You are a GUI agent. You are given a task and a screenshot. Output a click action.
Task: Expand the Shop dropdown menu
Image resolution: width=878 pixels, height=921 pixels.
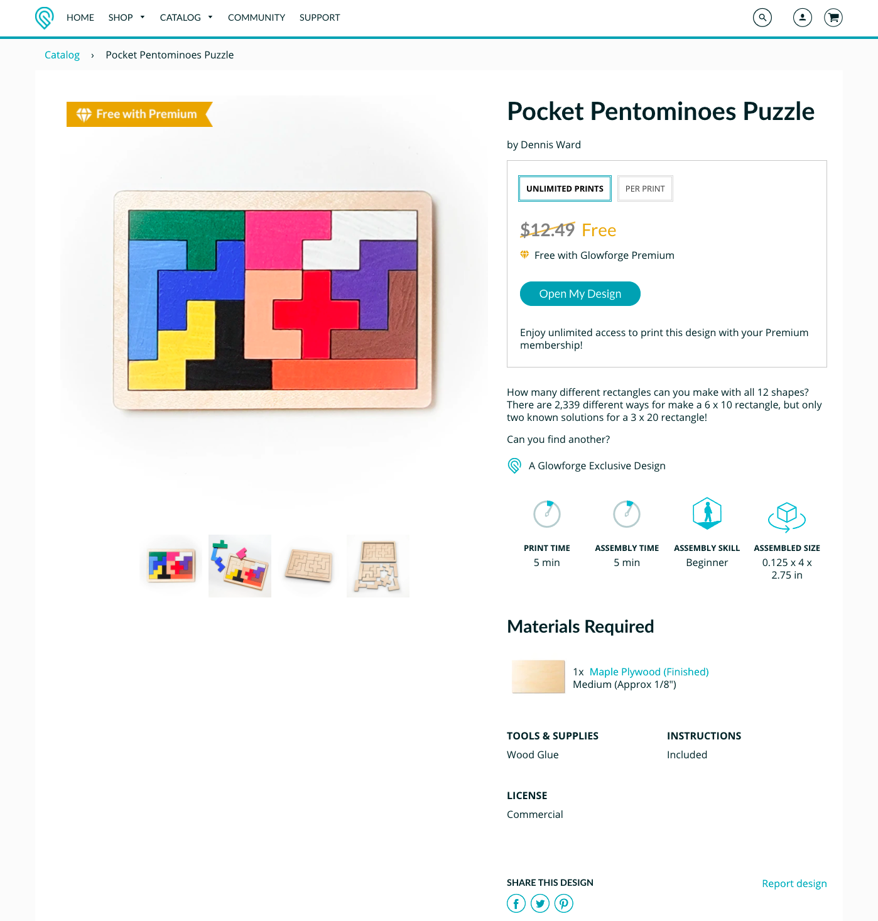[x=126, y=18]
